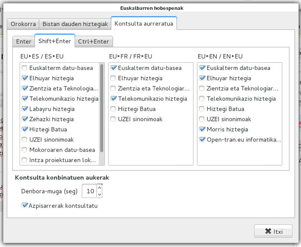Enable UZEI sinonimoak in EU-ES list

coord(24,139)
